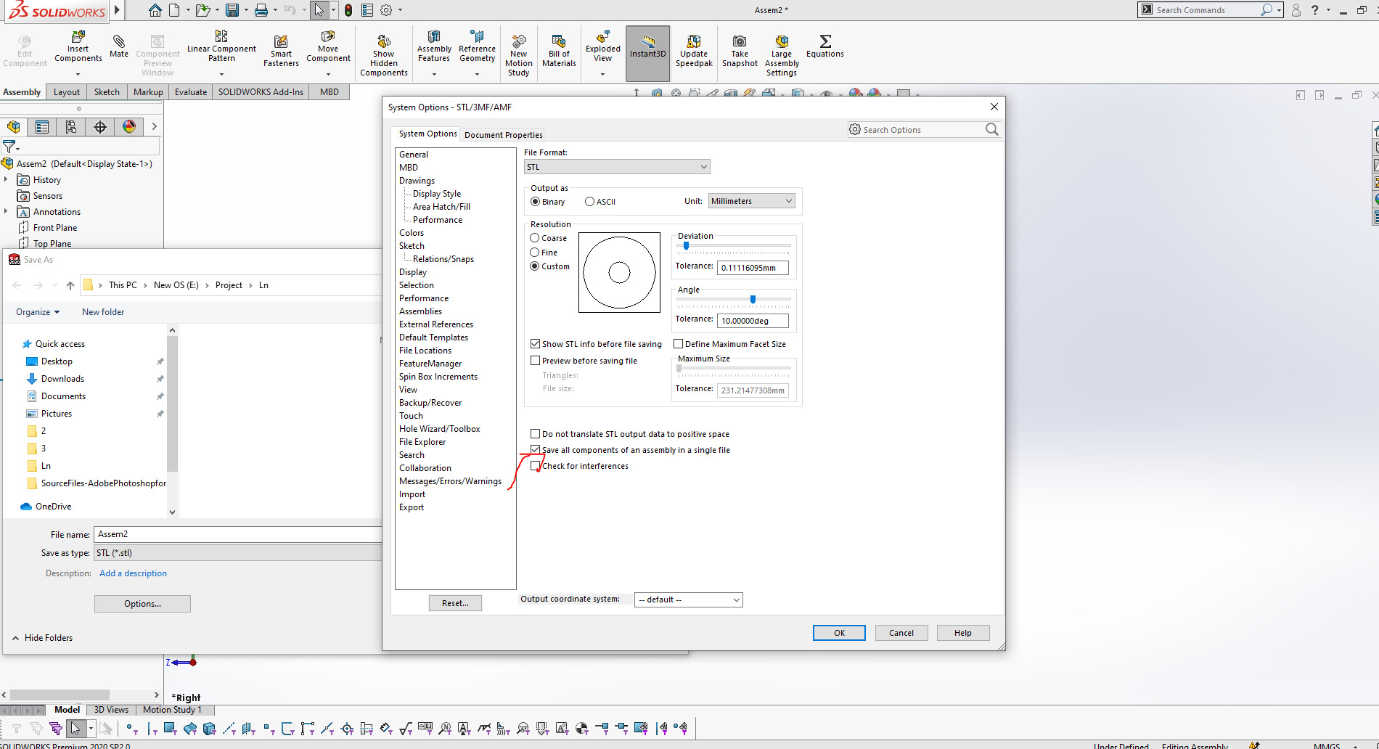Open the File Format STL dropdown
The image size is (1379, 749).
(617, 167)
